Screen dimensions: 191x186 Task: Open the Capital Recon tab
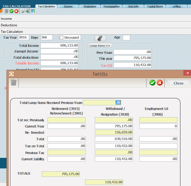click(x=155, y=6)
